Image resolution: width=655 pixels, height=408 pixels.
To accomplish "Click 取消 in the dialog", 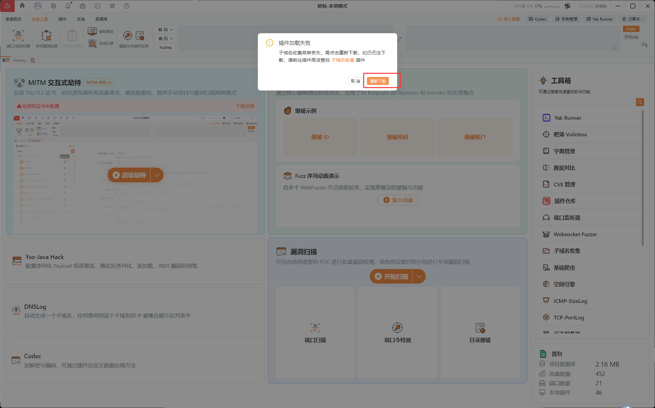I will click(355, 81).
